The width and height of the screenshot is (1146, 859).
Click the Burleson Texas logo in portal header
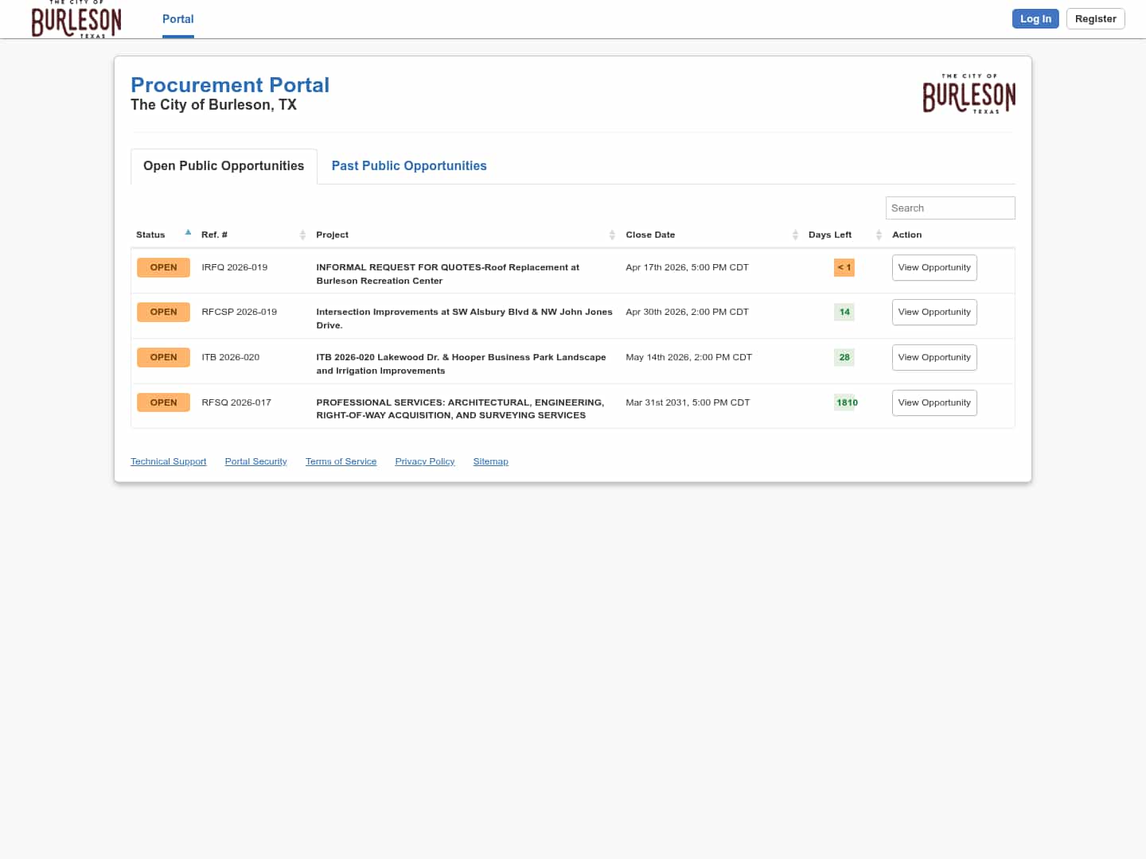969,95
